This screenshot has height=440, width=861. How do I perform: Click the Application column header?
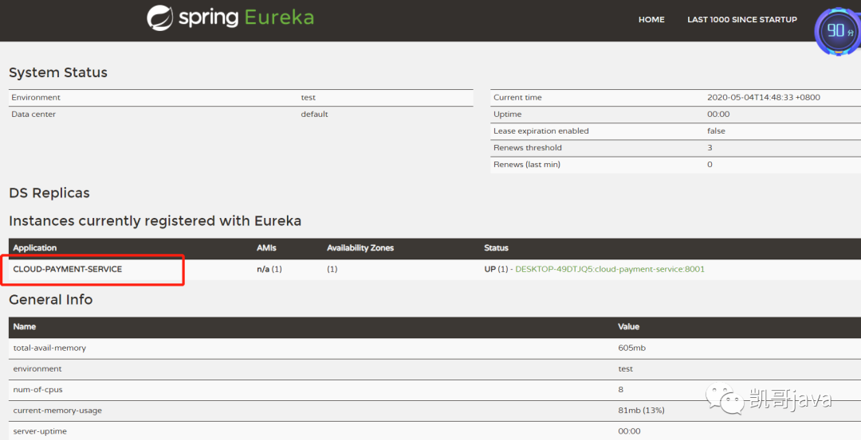tap(34, 247)
